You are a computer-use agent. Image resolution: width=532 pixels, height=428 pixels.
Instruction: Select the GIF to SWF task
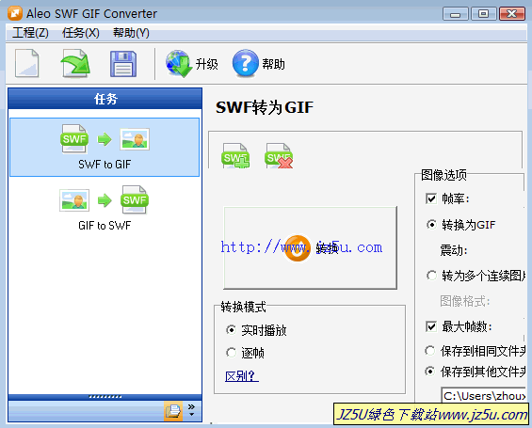tap(105, 208)
